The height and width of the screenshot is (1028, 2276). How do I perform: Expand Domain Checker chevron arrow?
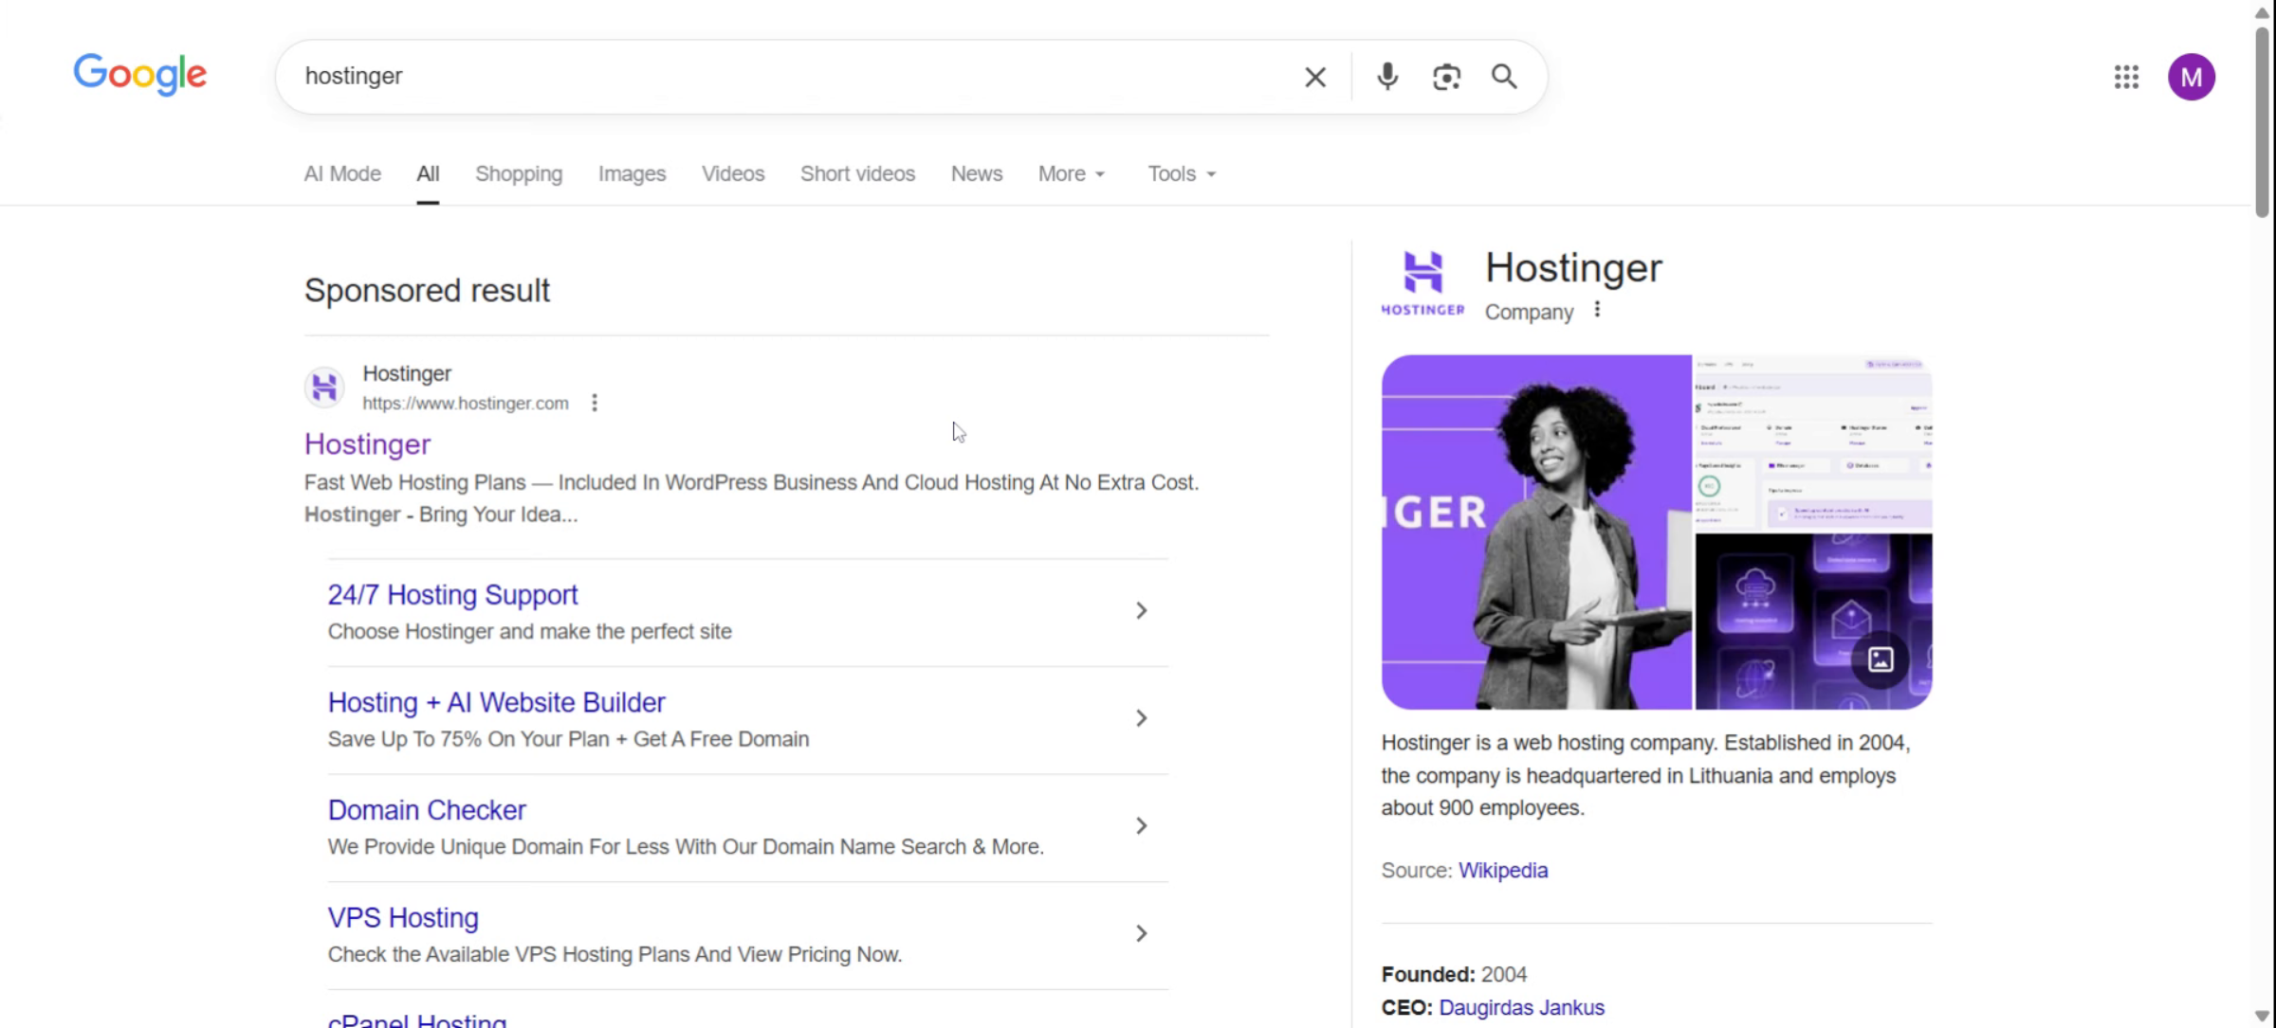coord(1142,826)
